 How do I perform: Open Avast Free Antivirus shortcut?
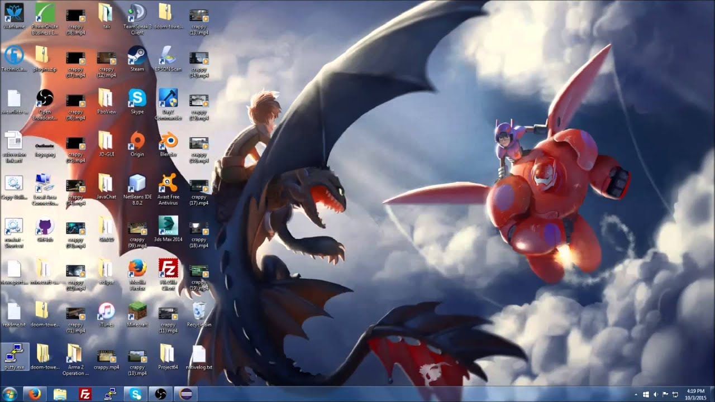[168, 190]
